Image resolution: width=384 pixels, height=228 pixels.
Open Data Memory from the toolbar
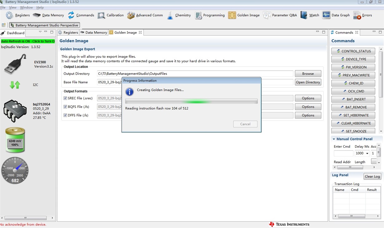[48, 15]
